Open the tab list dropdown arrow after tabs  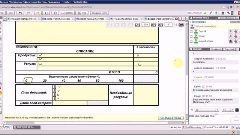(187, 19)
